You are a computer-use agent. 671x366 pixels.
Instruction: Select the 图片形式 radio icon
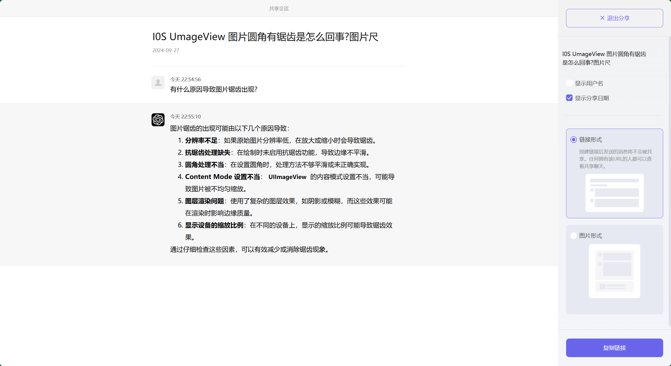[x=573, y=235]
